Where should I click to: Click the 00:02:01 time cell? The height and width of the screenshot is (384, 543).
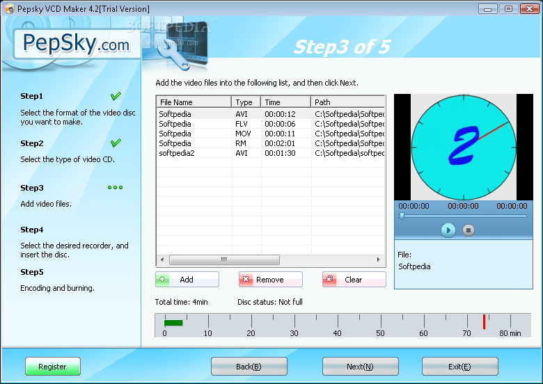point(280,143)
